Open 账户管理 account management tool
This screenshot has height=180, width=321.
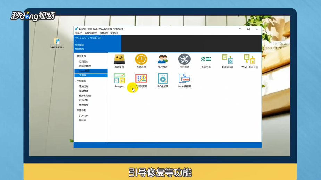(x=163, y=61)
